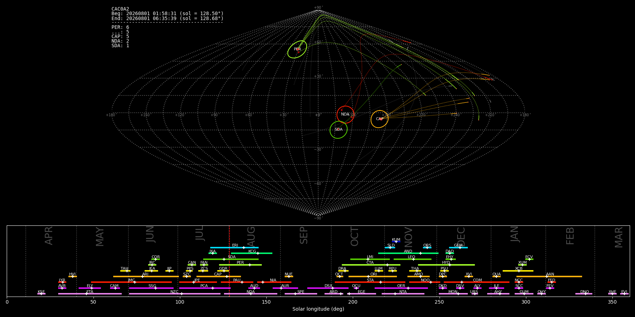This screenshot has width=635, height=317.
Task: Select the ERI cyan shower bar
Action: pos(234,248)
